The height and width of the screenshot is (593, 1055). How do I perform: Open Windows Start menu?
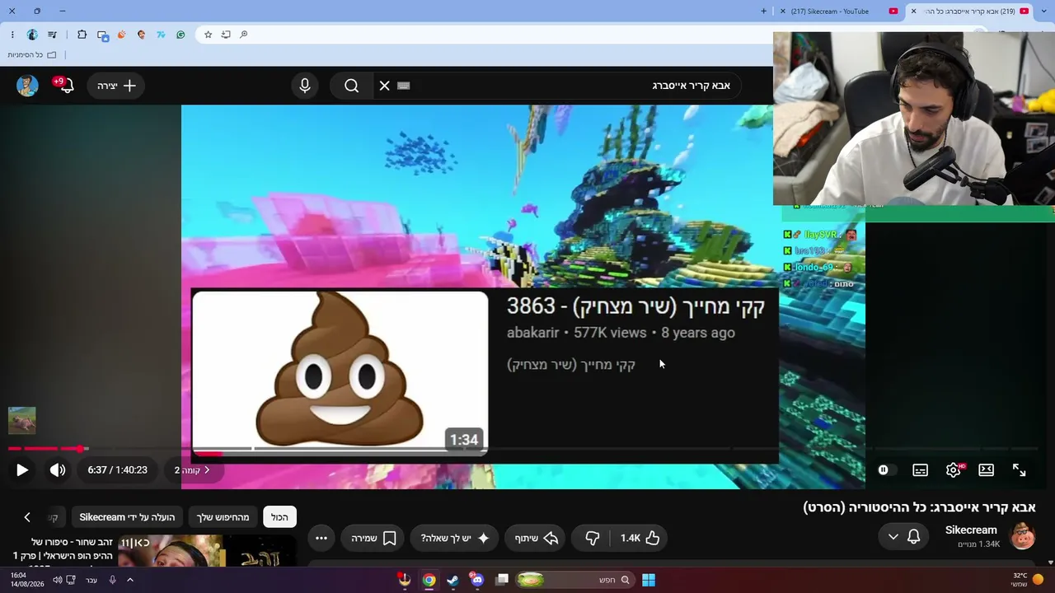pos(649,580)
